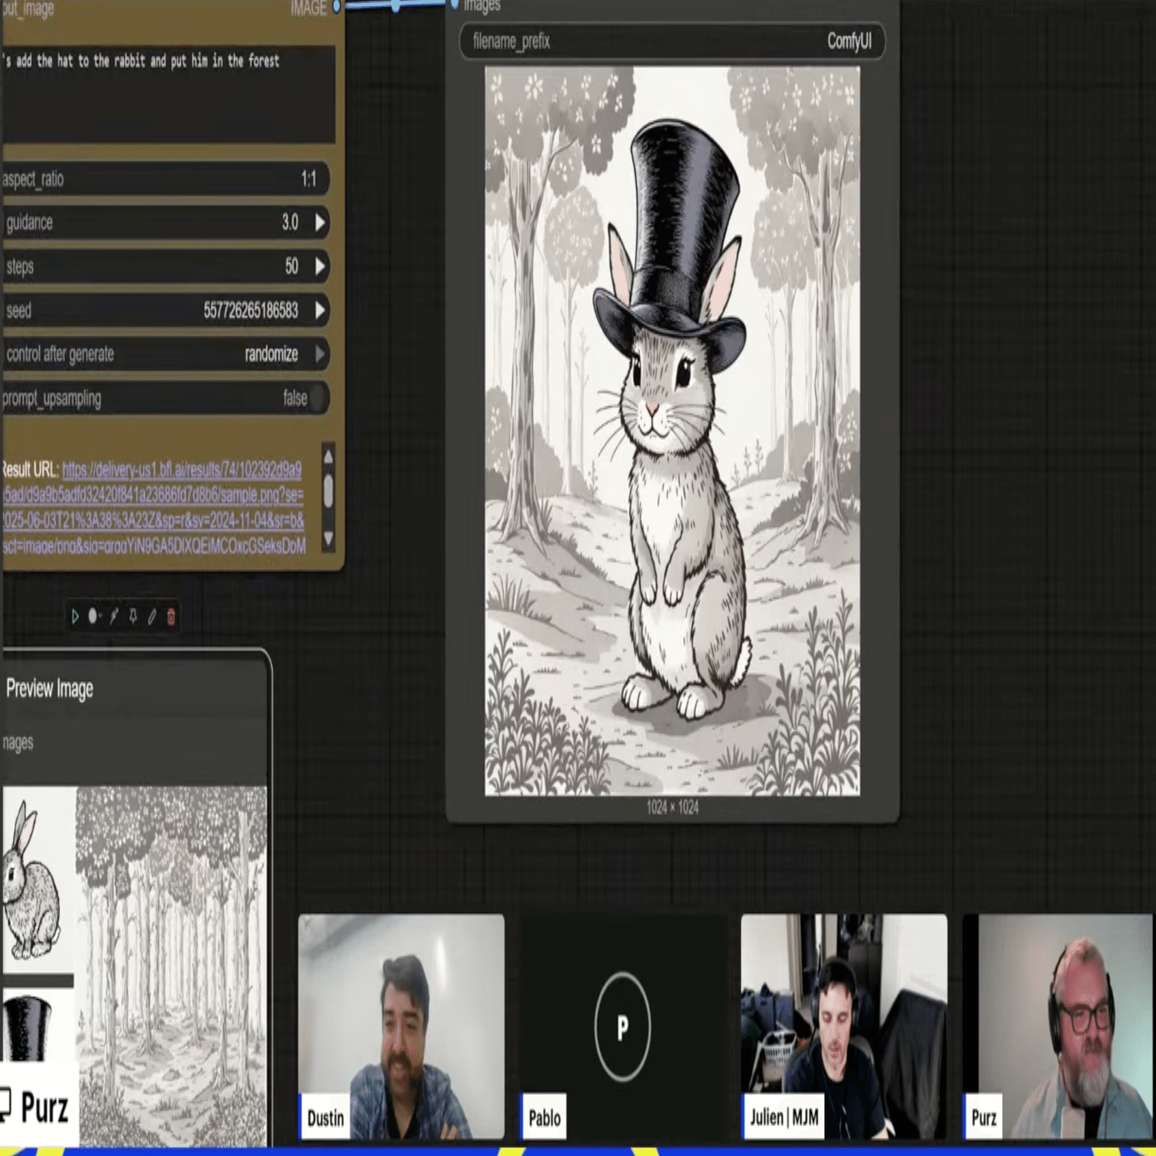1156x1156 pixels.
Task: Open the node color circle picker
Action: point(93,617)
